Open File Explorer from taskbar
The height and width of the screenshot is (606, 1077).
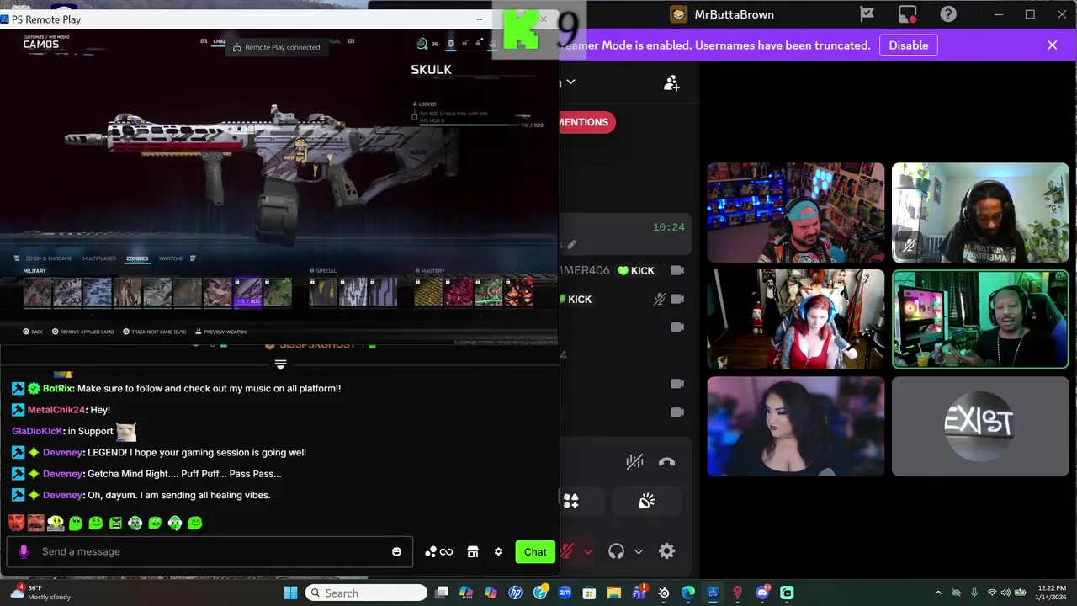(x=614, y=593)
